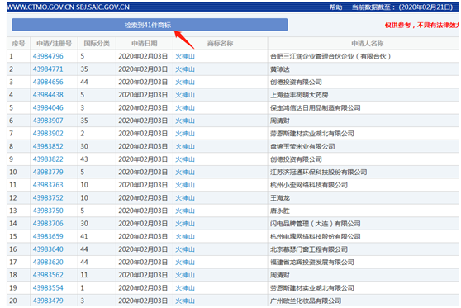
Task: Open 火神山 trademark in row 8
Action: coord(185,146)
